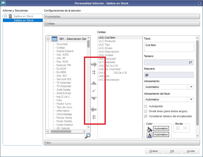Select (A1) Producto cell

coord(107,41)
